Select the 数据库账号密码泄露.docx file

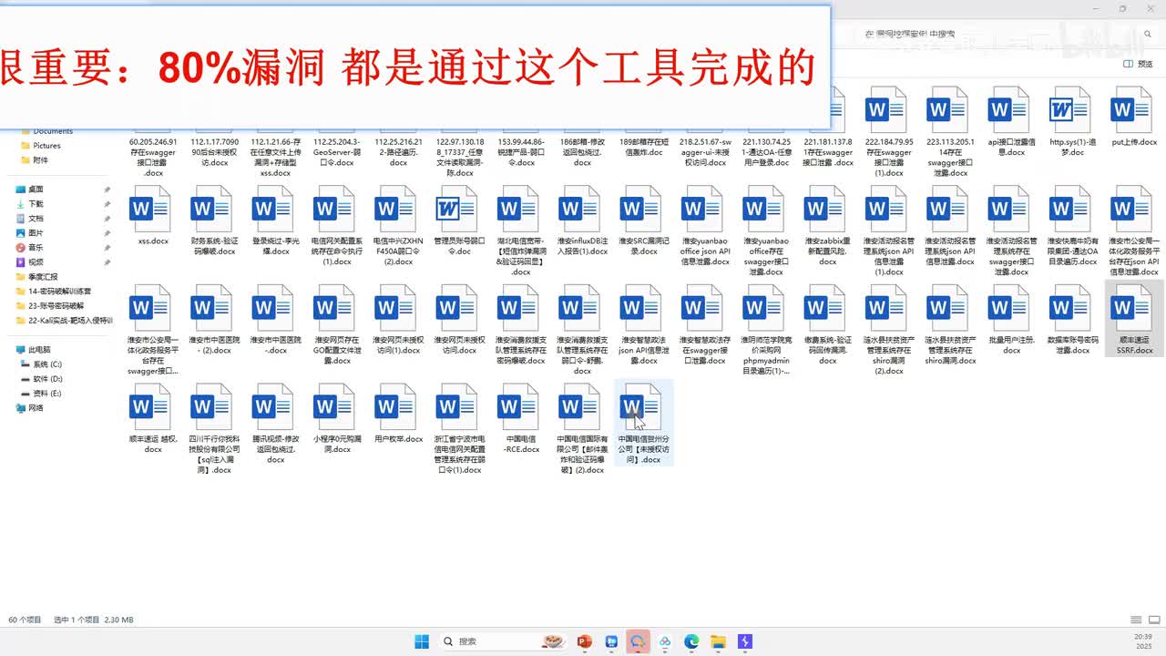(1072, 320)
